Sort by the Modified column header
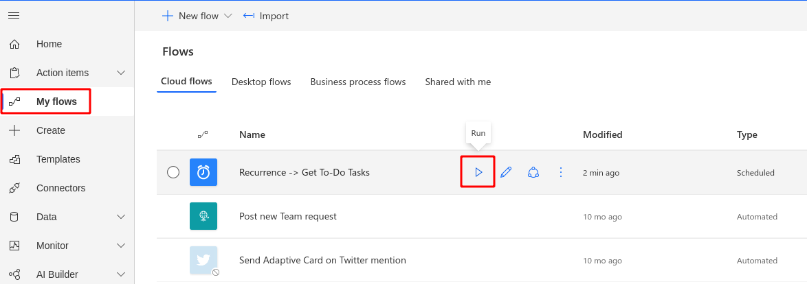This screenshot has width=807, height=284. 602,134
